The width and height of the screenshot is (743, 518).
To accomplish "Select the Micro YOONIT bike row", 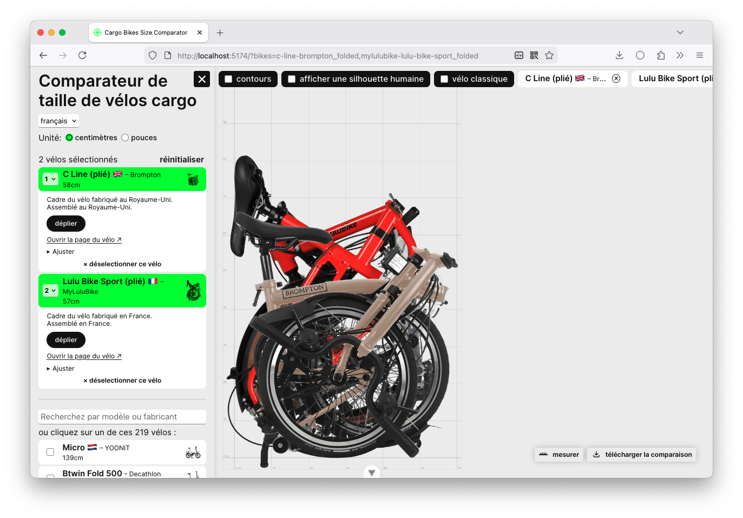I will [x=122, y=452].
